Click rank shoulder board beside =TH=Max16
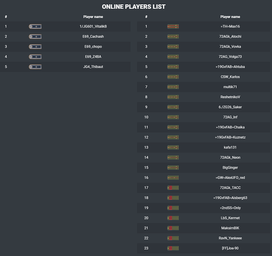The height and width of the screenshot is (256, 272). point(173,26)
